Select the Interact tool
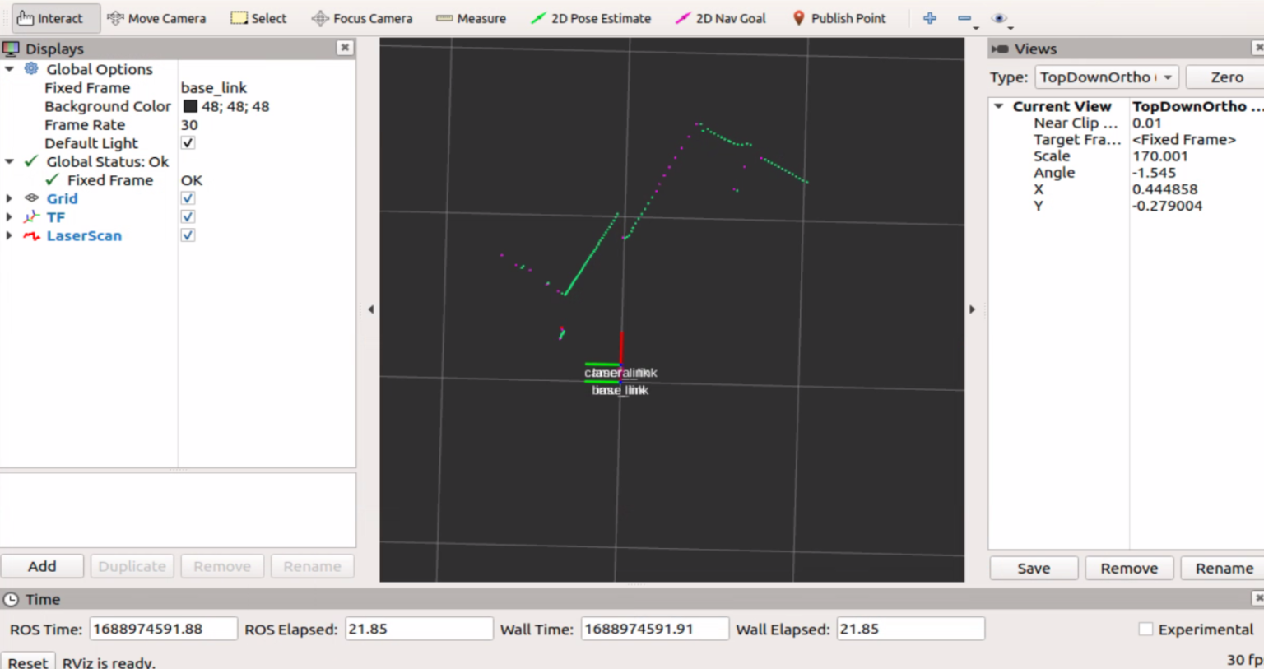This screenshot has width=1264, height=669. pos(51,18)
